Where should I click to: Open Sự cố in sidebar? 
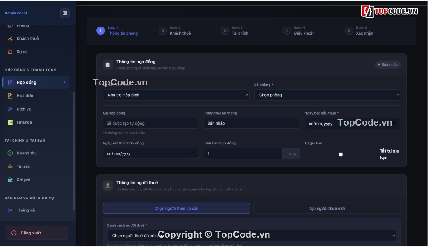pyautogui.click(x=36, y=52)
